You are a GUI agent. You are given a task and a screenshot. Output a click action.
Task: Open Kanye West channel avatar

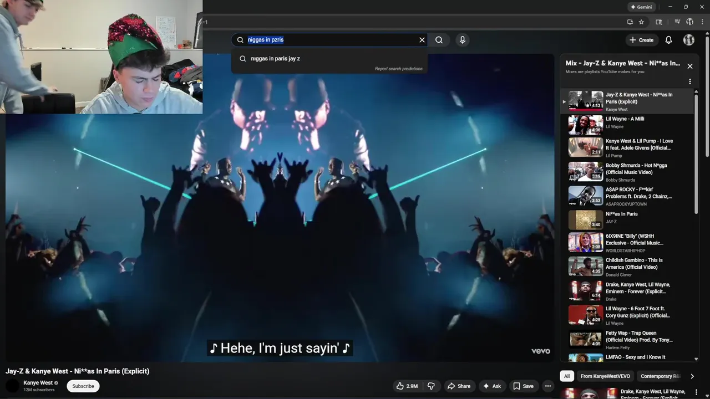click(12, 386)
